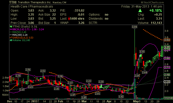Click the 2.5M volume axis label

[x=5, y=78]
